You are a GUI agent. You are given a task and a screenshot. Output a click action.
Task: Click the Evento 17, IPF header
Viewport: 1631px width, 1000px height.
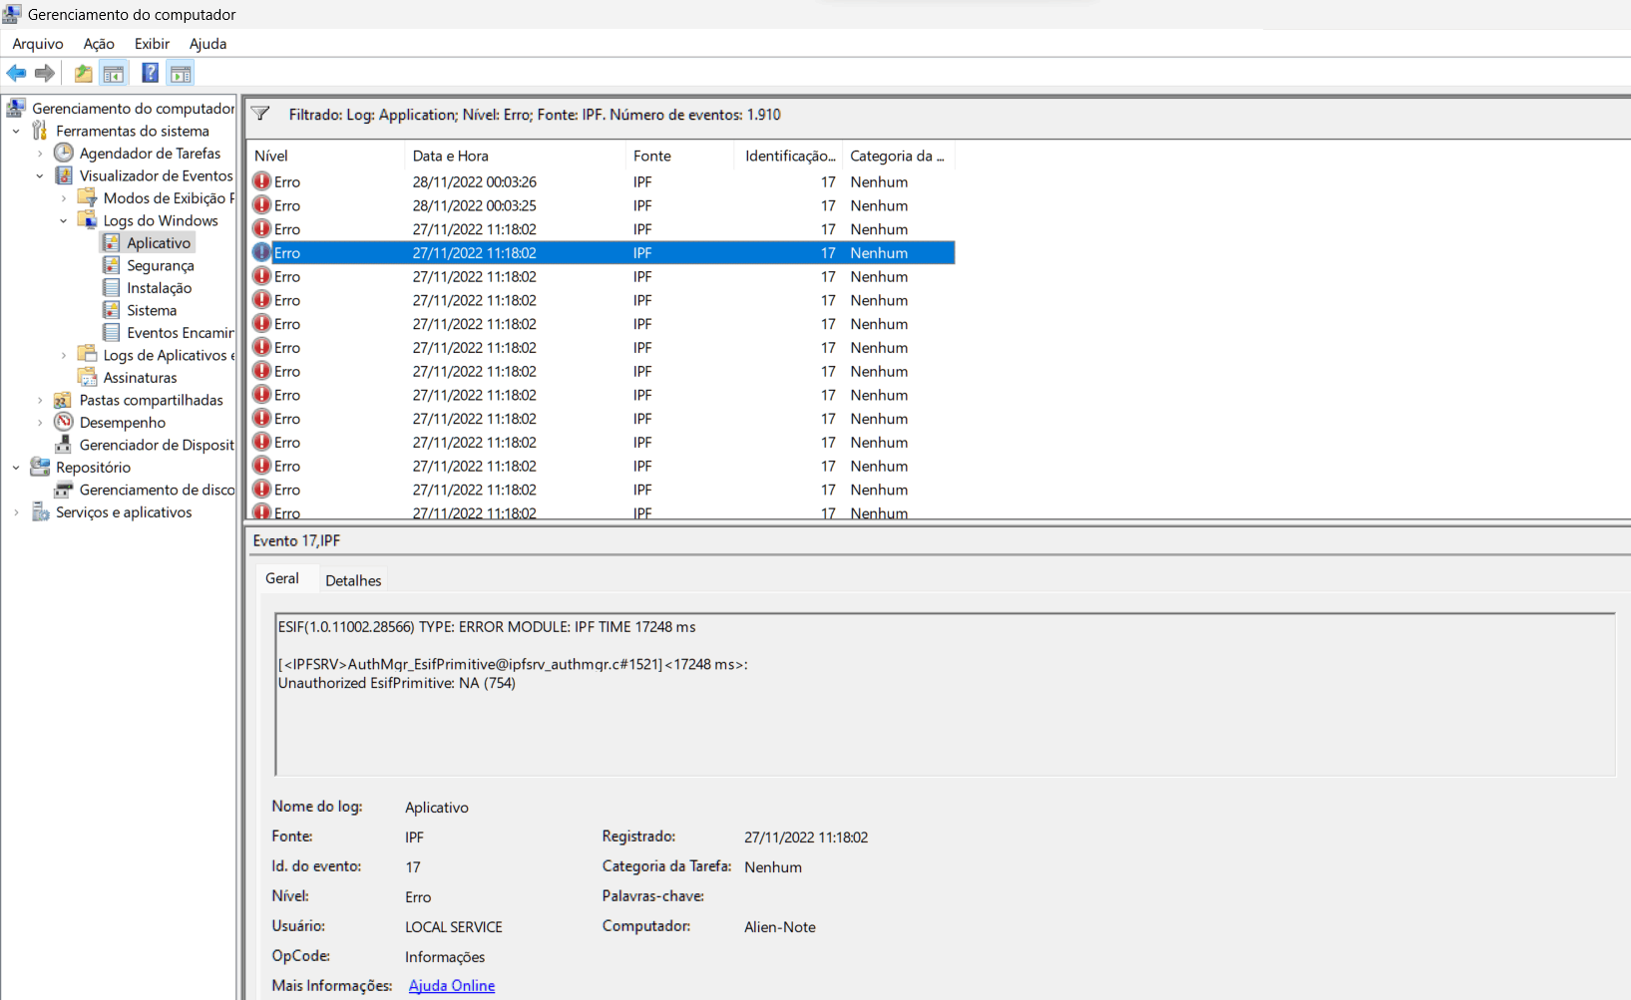296,540
